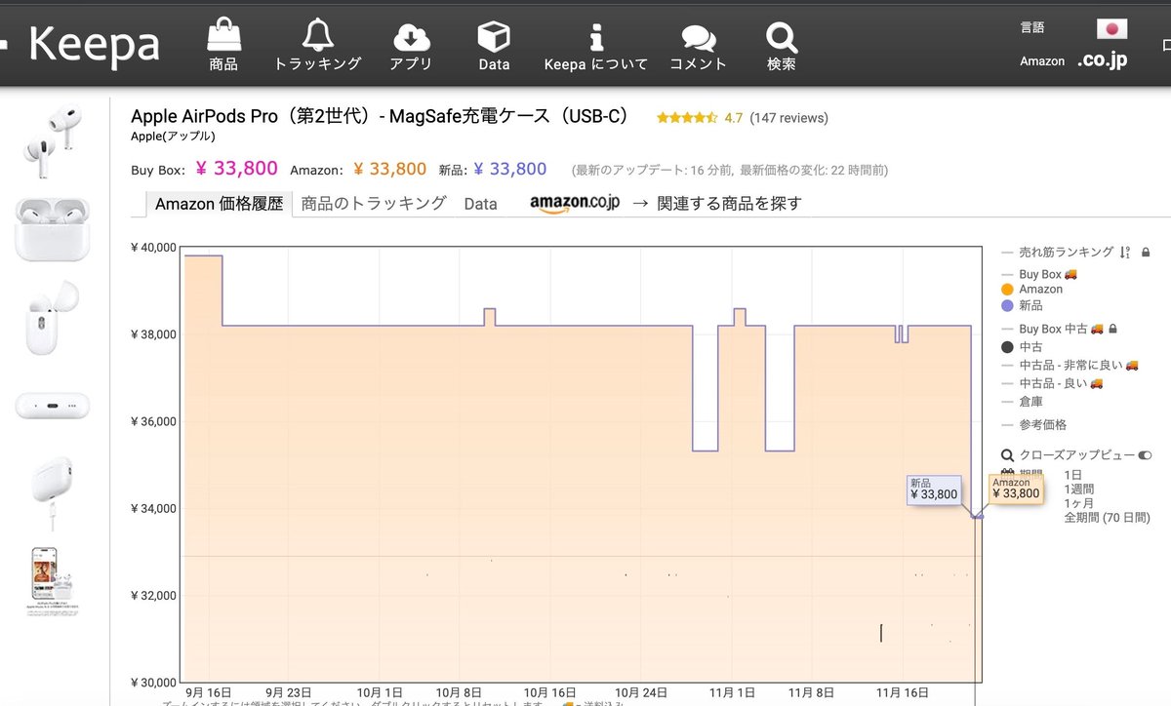Click the 147 reviews link
Image resolution: width=1171 pixels, height=706 pixels.
pyautogui.click(x=787, y=118)
